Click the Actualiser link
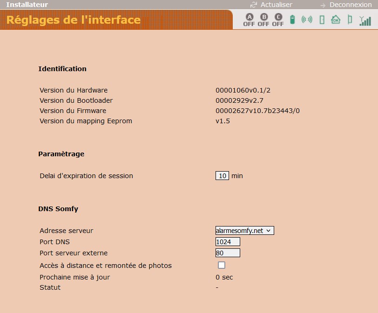The image size is (378, 313). click(x=277, y=5)
